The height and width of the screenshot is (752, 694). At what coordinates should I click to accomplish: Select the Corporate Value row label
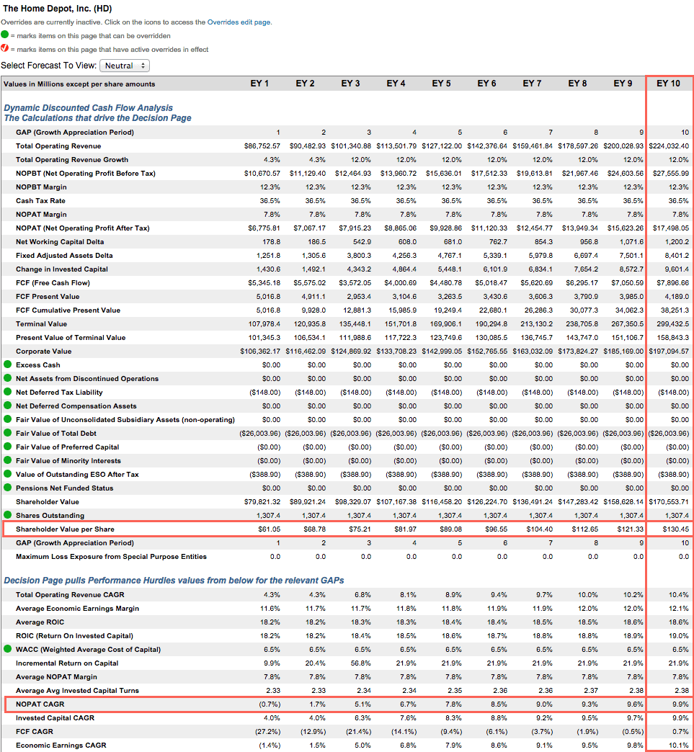pyautogui.click(x=44, y=351)
